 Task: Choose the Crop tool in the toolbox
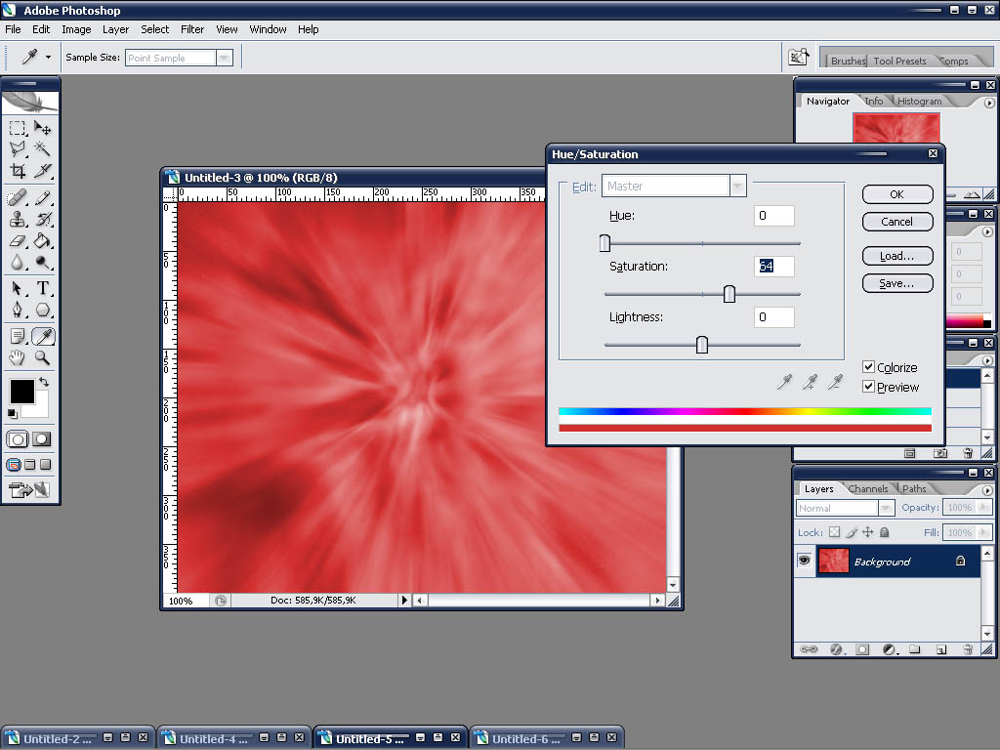(x=18, y=171)
